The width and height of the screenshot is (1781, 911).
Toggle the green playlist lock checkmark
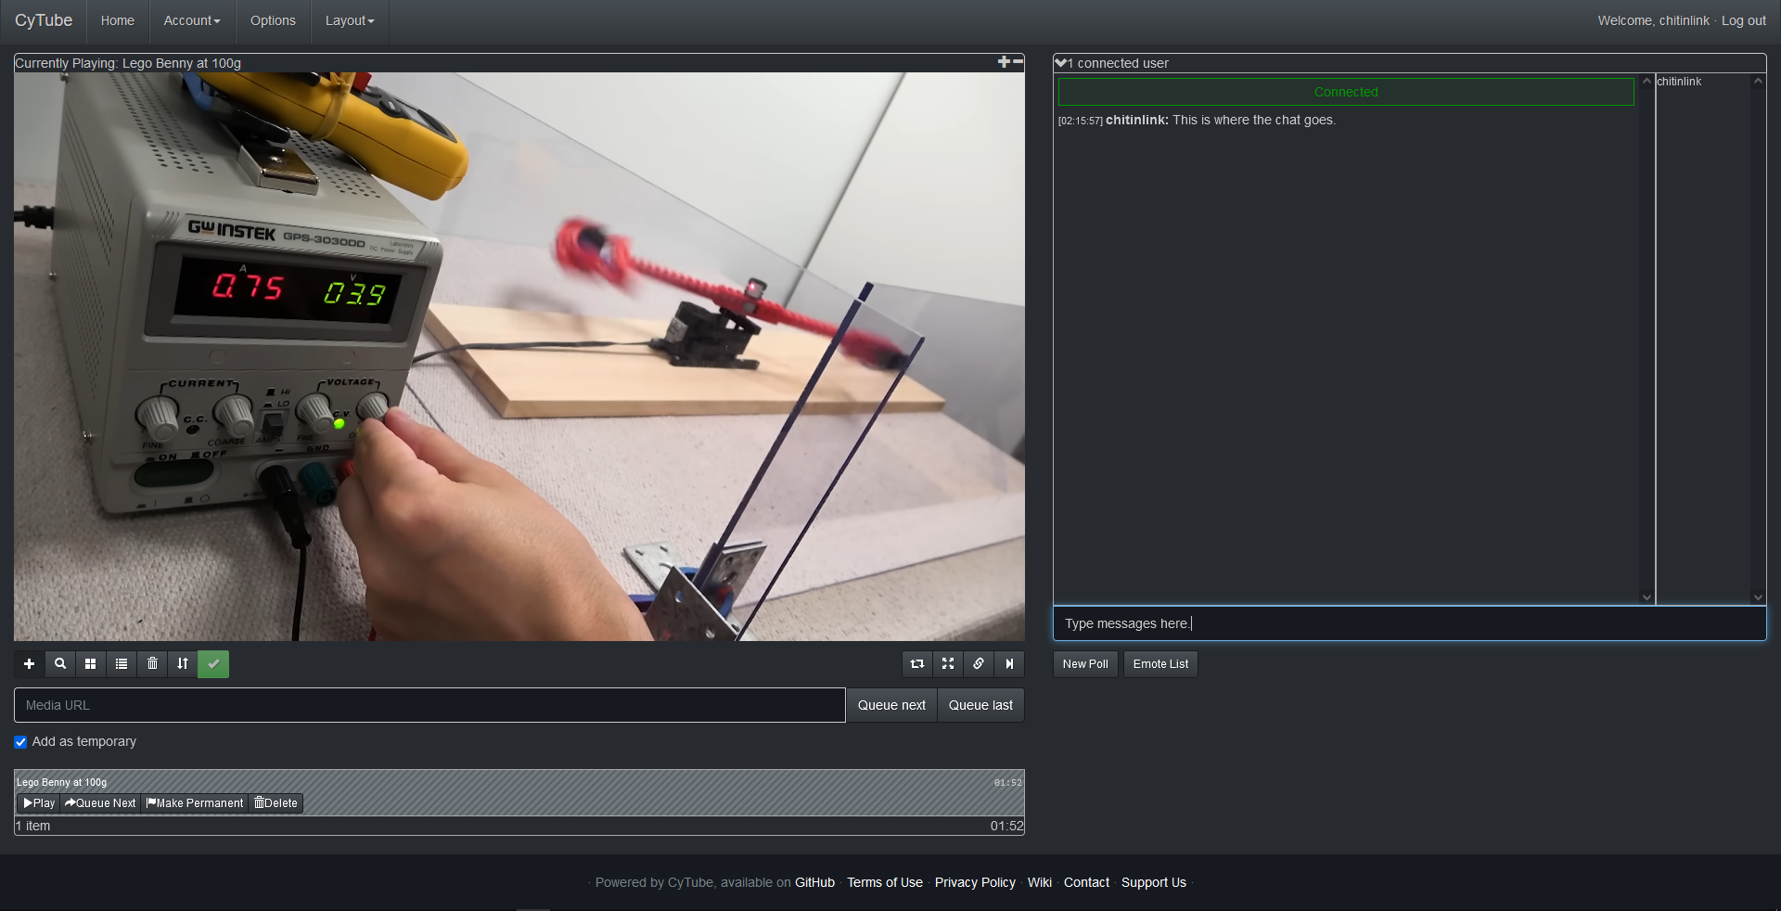click(x=212, y=664)
